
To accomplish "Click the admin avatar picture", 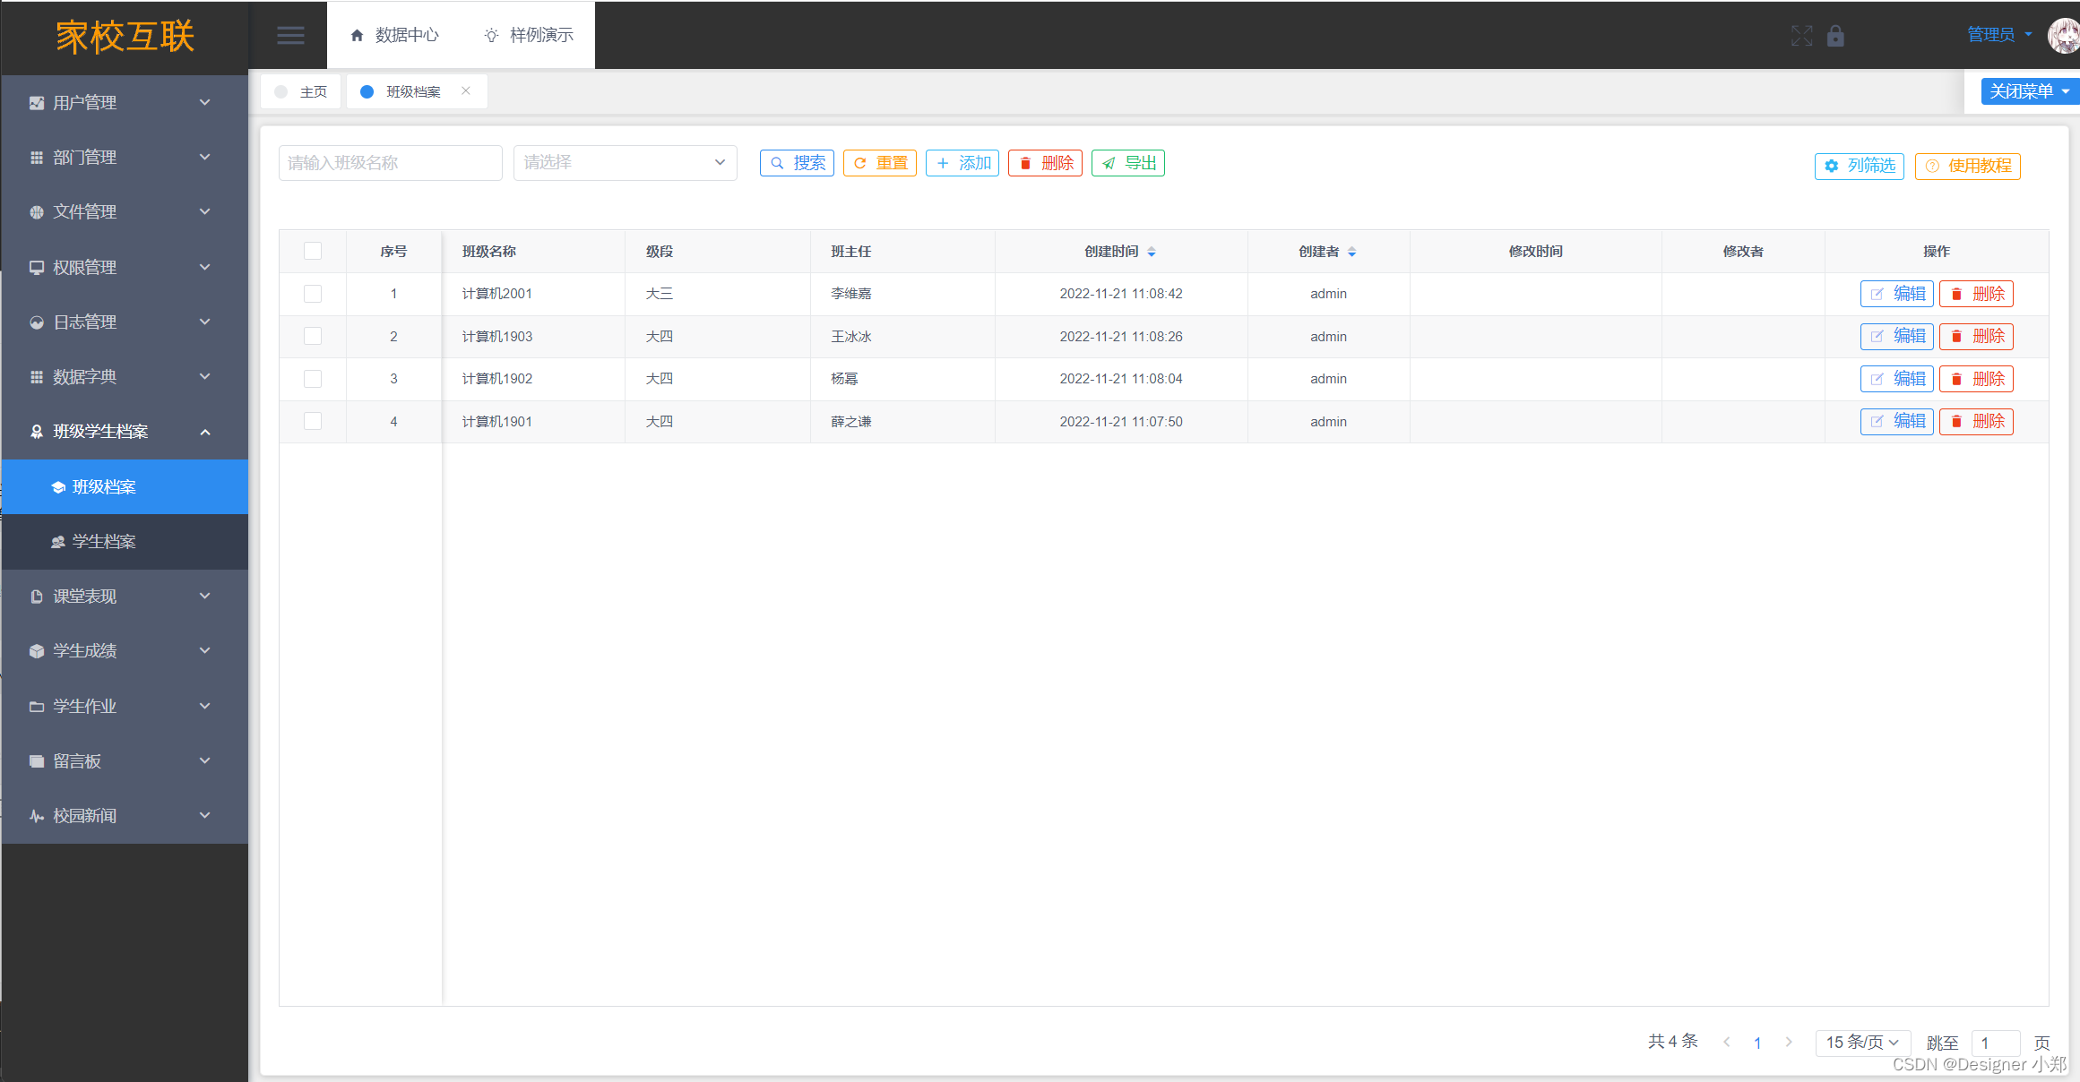I will click(2063, 36).
